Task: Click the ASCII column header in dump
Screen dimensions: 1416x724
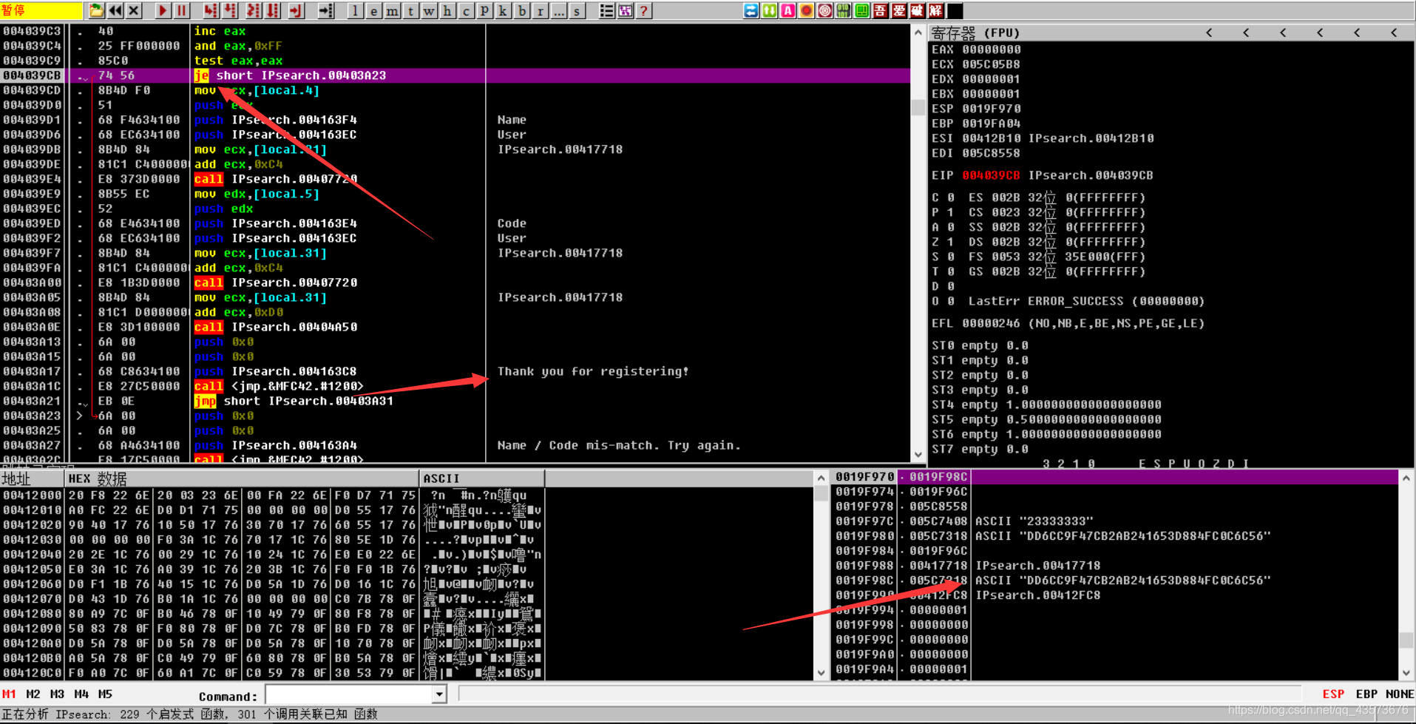Action: [482, 478]
